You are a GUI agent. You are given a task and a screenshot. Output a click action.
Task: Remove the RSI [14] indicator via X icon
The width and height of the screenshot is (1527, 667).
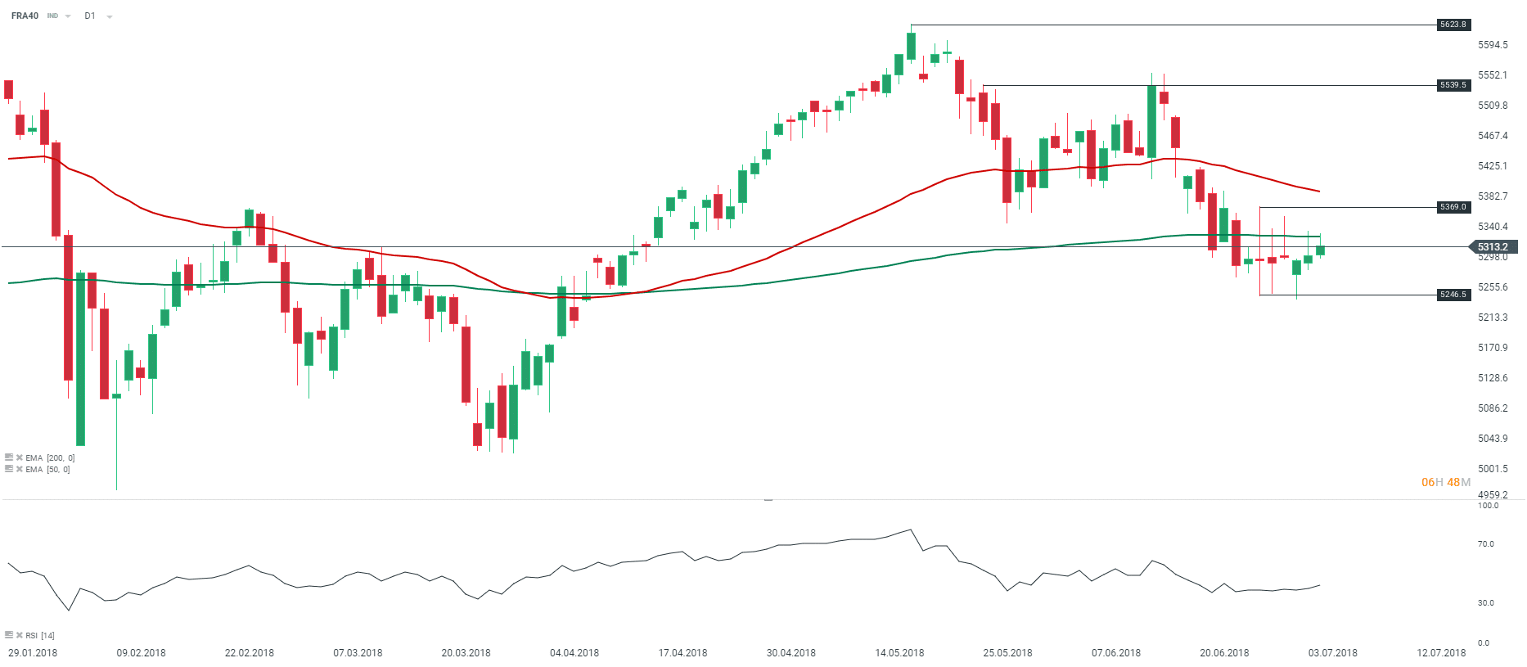coord(20,635)
